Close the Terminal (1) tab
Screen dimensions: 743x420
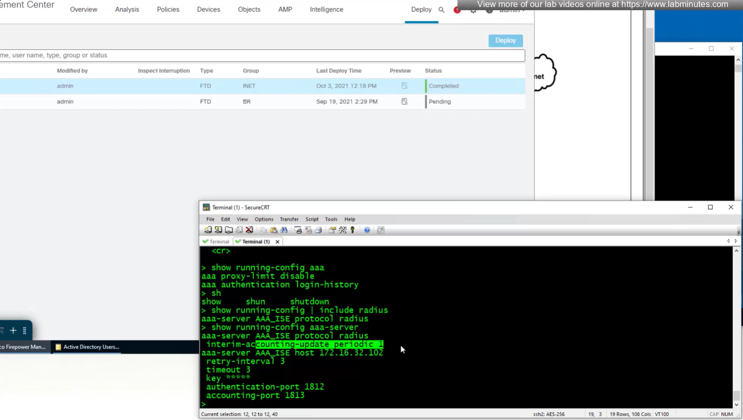(278, 242)
